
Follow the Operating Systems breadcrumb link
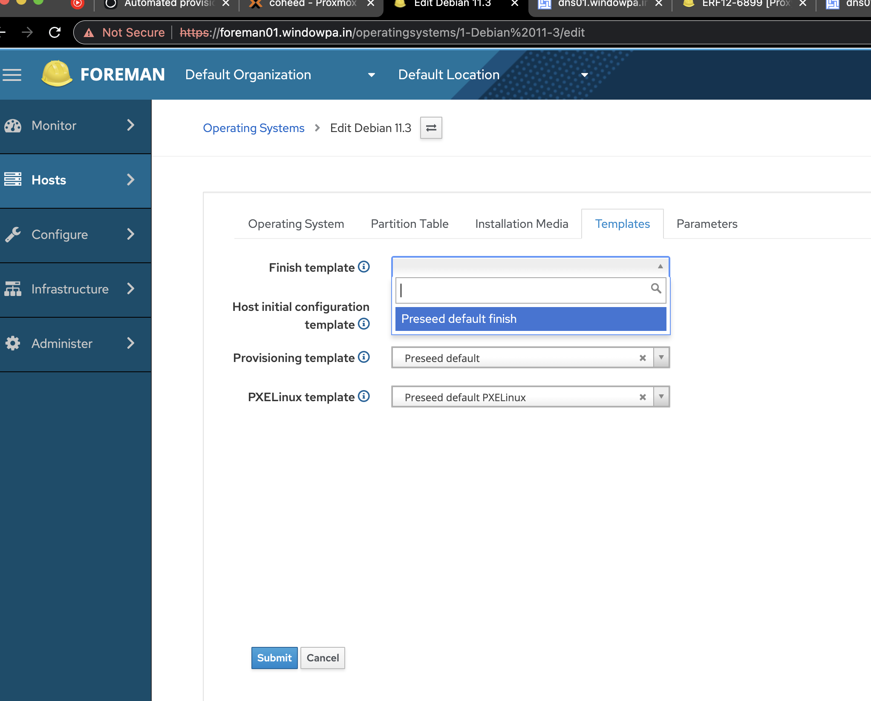(x=254, y=128)
